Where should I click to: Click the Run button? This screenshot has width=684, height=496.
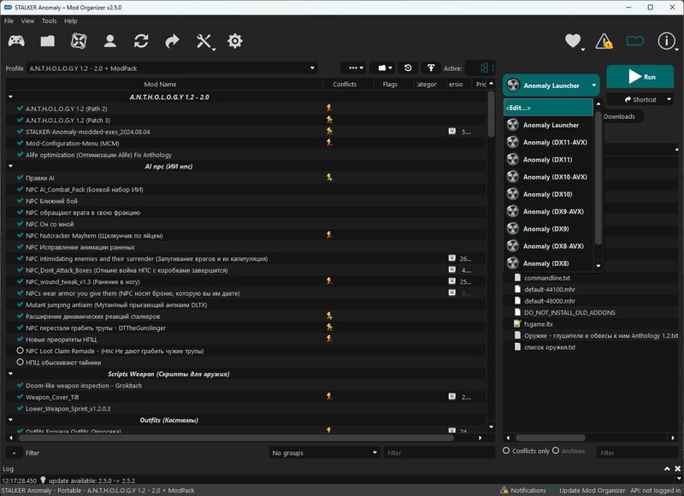coord(640,77)
